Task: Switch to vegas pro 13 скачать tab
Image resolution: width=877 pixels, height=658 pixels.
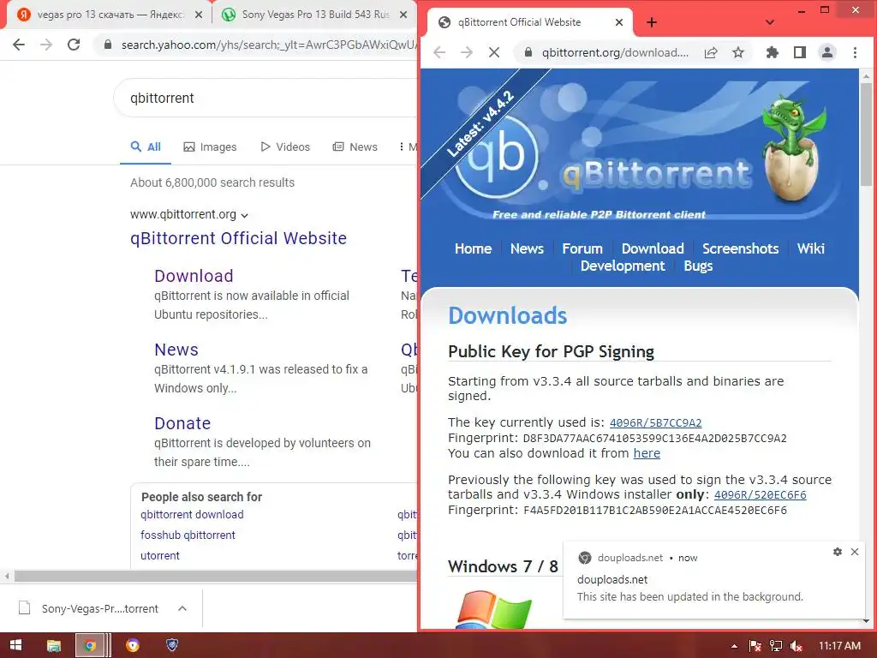Action: tap(109, 15)
